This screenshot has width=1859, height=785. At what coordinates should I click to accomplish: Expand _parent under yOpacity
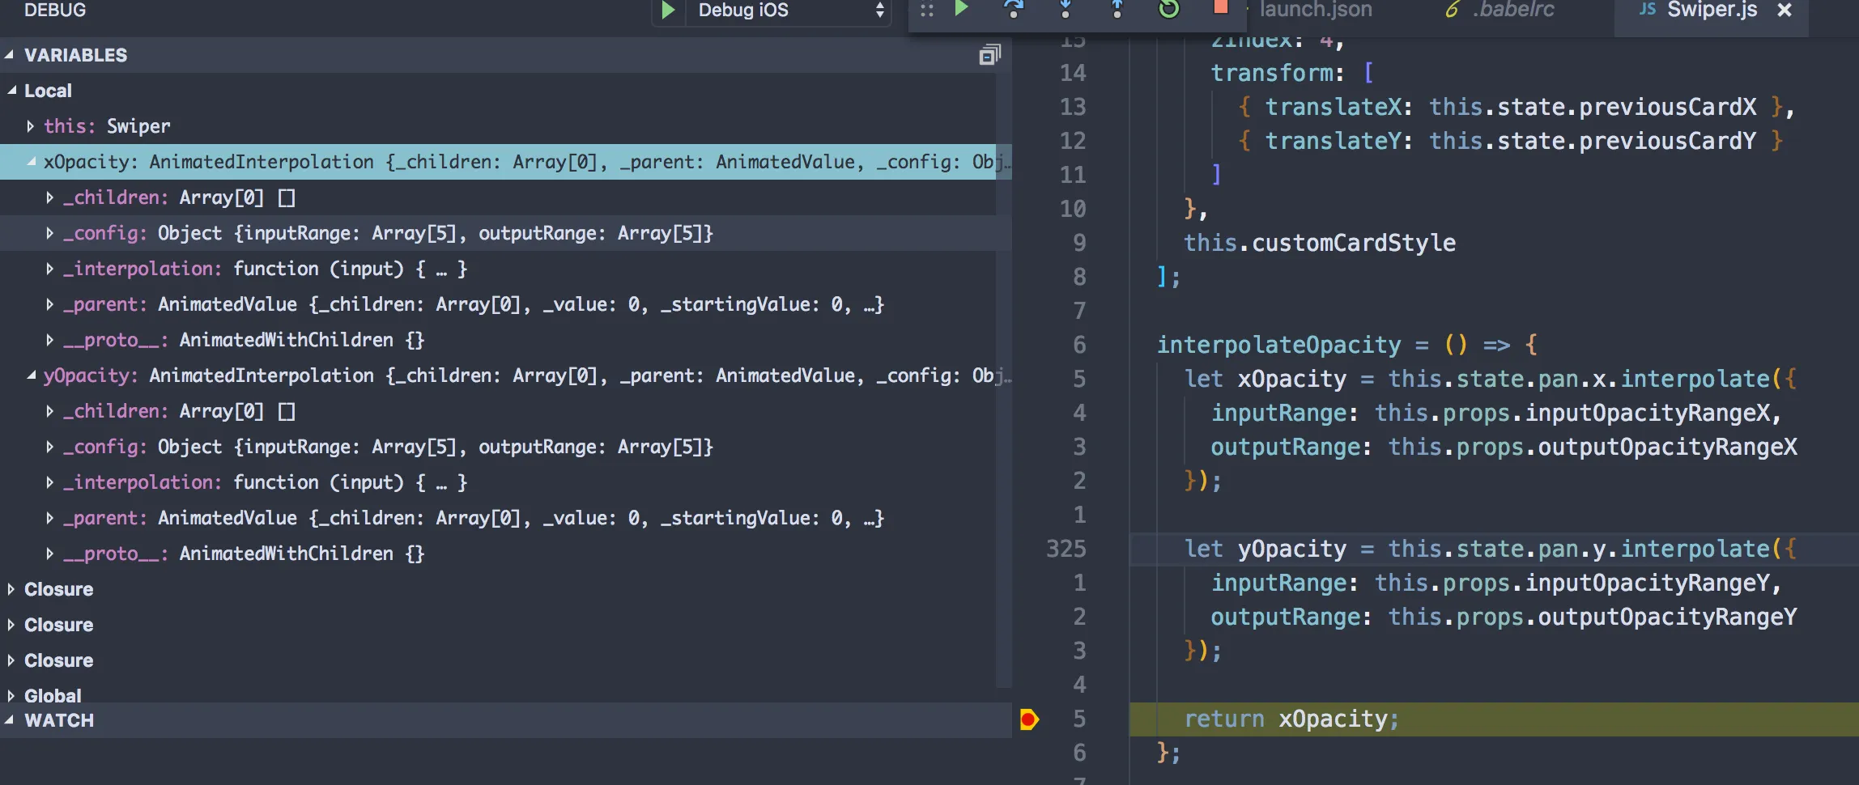[x=50, y=518]
